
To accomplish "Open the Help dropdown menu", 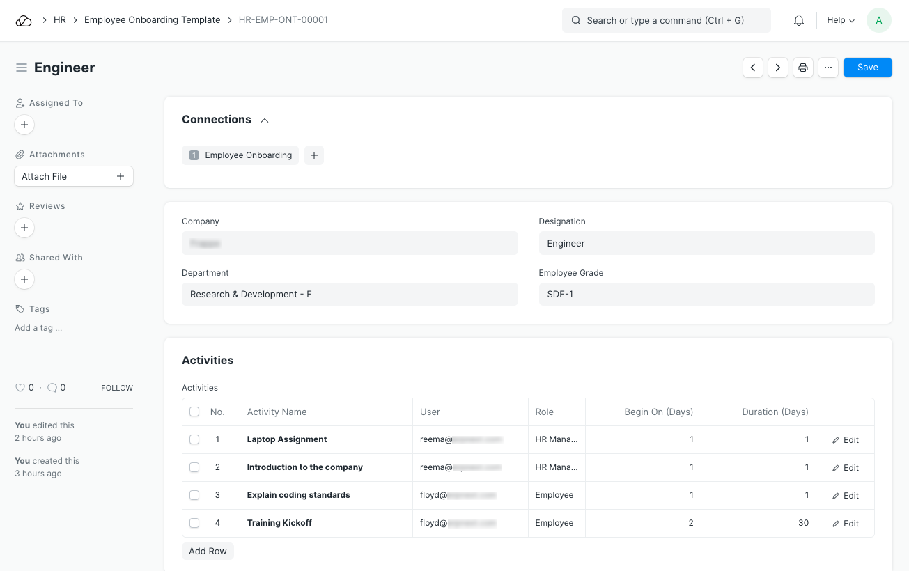I will (840, 20).
